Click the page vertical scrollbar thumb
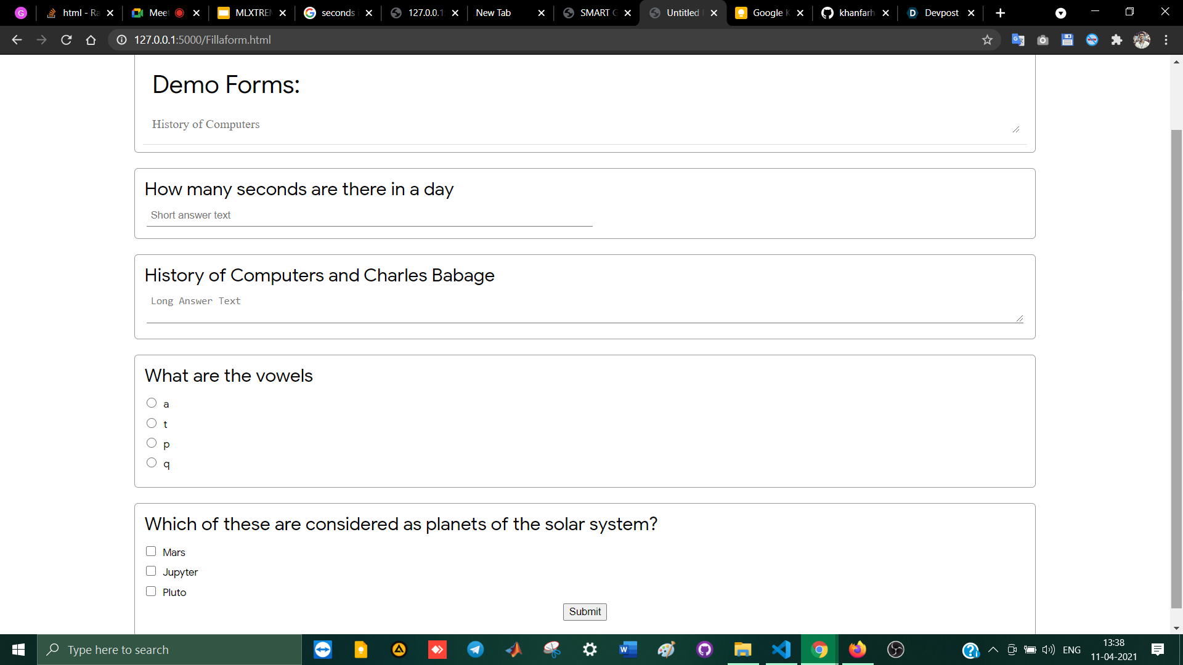 tap(1176, 368)
